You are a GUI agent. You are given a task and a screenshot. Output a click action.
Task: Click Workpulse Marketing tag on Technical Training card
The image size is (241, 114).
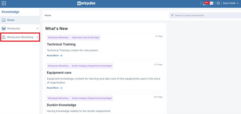pyautogui.click(x=58, y=38)
